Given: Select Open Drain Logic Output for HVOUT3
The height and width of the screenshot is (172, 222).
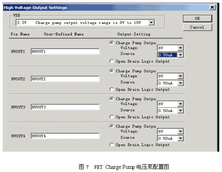Looking at the screenshot, I should tap(112, 117).
